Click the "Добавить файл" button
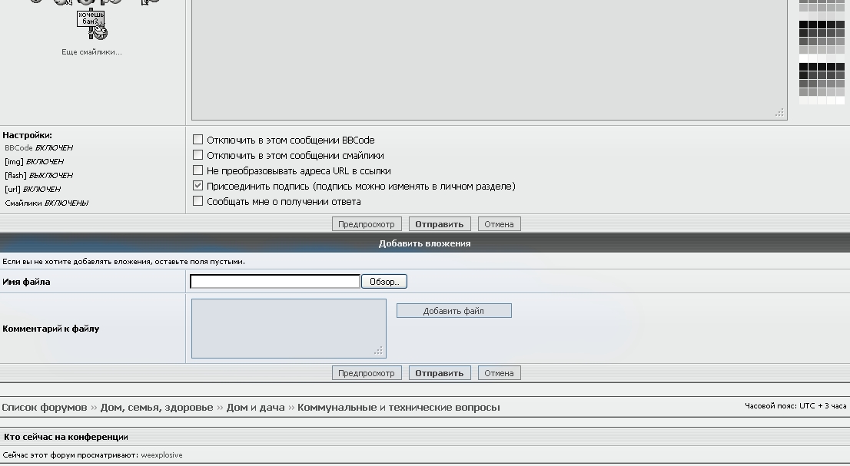The width and height of the screenshot is (850, 466). [x=453, y=311]
